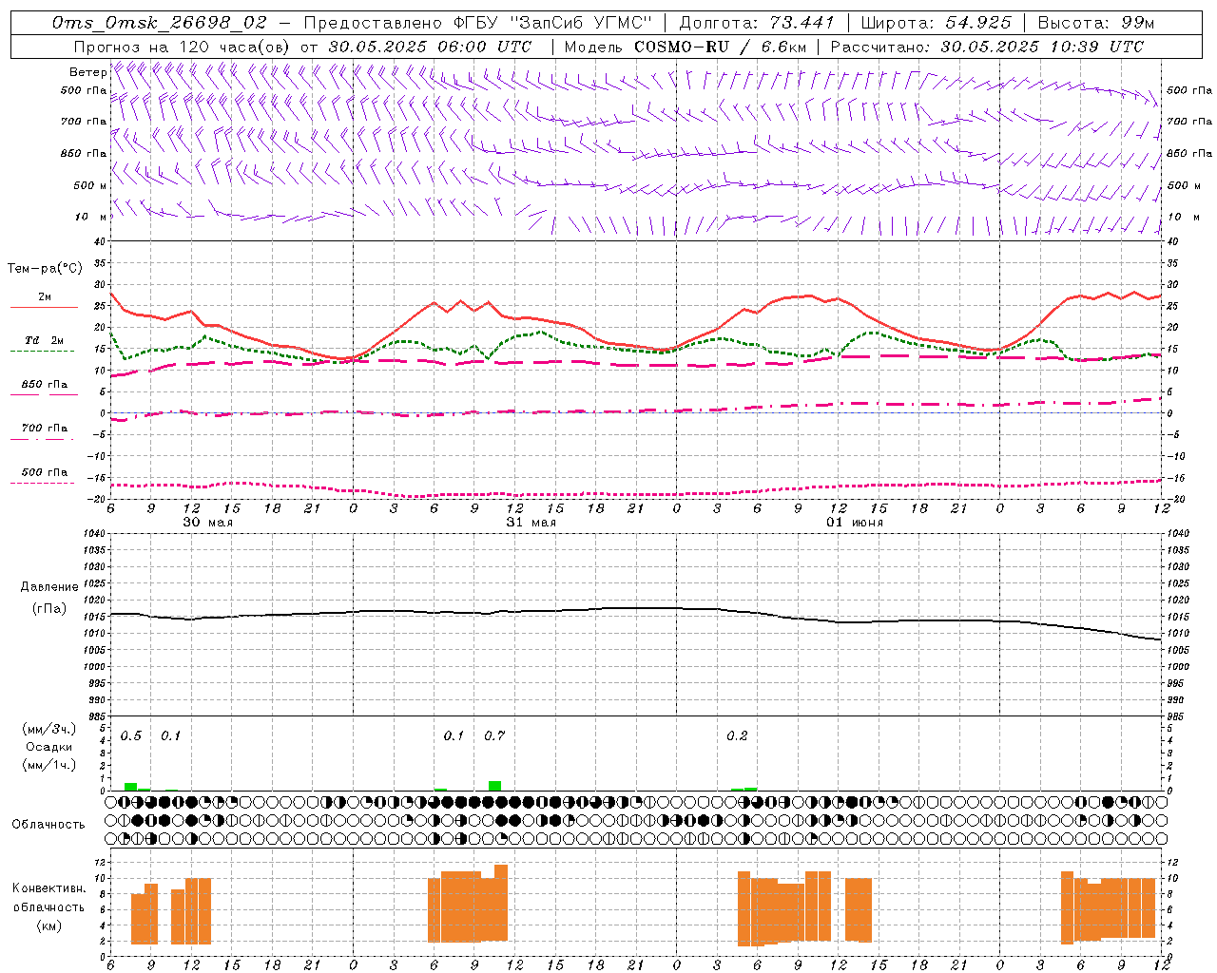1217x973 pixels.
Task: Click the 0.7 precipitation amount
Action: pyautogui.click(x=494, y=736)
